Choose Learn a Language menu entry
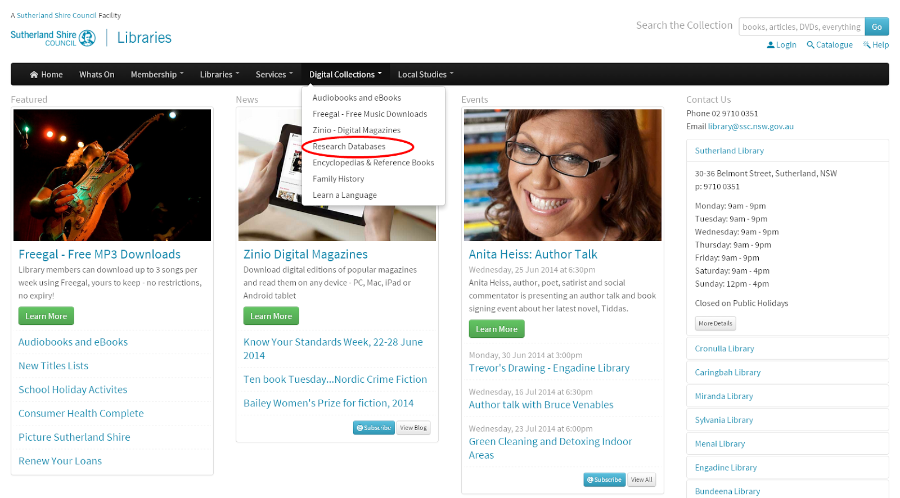Viewport: 900px width, 498px height. [344, 196]
